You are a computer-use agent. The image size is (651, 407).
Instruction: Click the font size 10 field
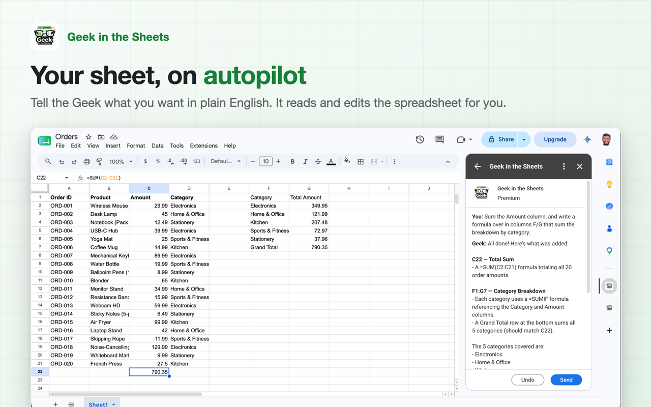(x=265, y=162)
